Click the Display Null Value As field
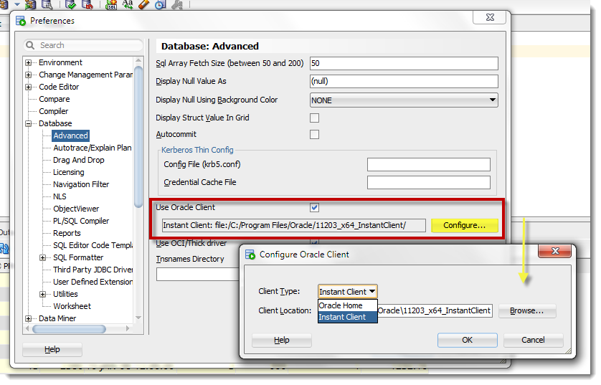The image size is (601, 385). [404, 81]
